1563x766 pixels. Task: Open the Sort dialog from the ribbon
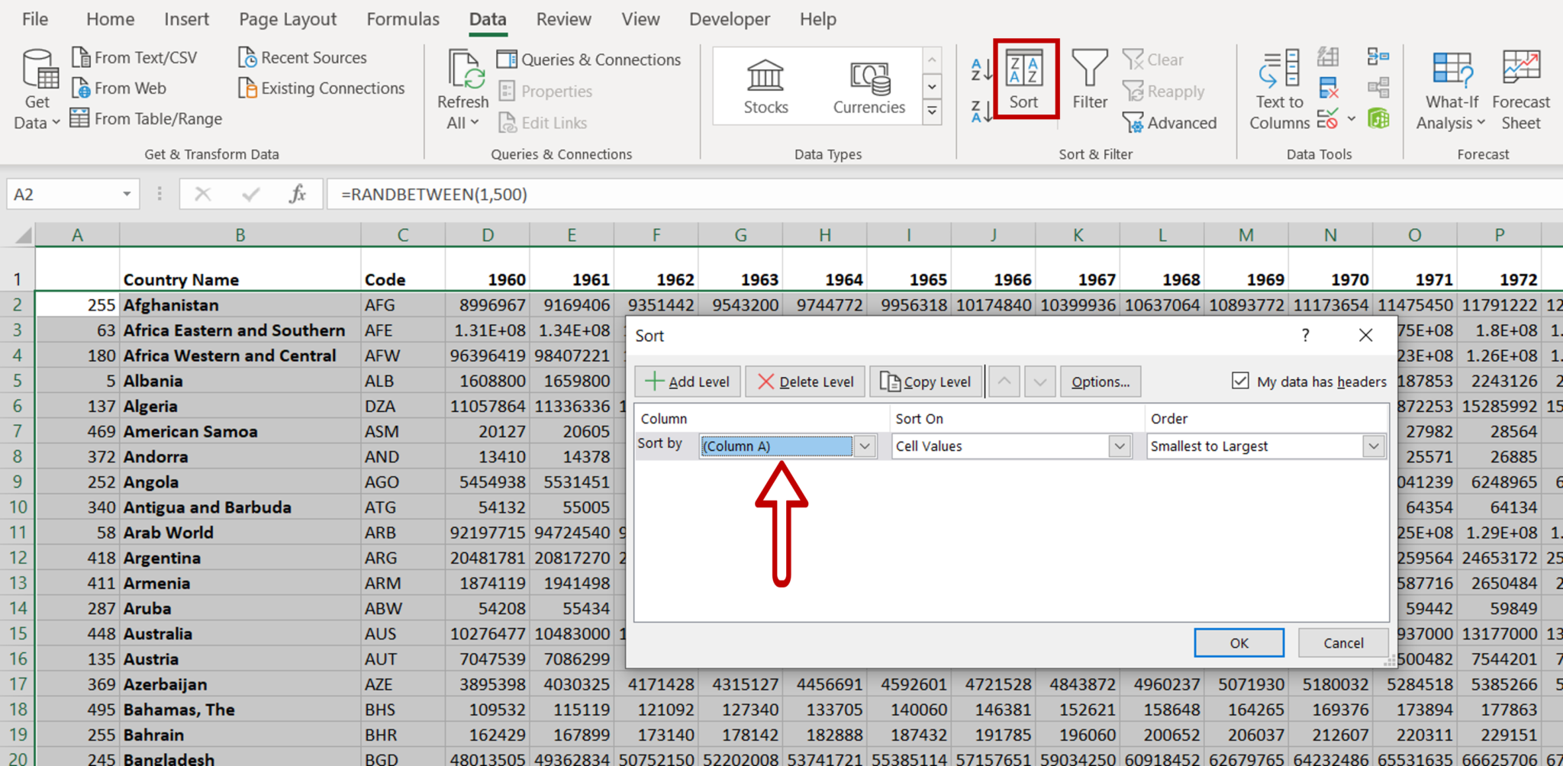(x=1024, y=80)
